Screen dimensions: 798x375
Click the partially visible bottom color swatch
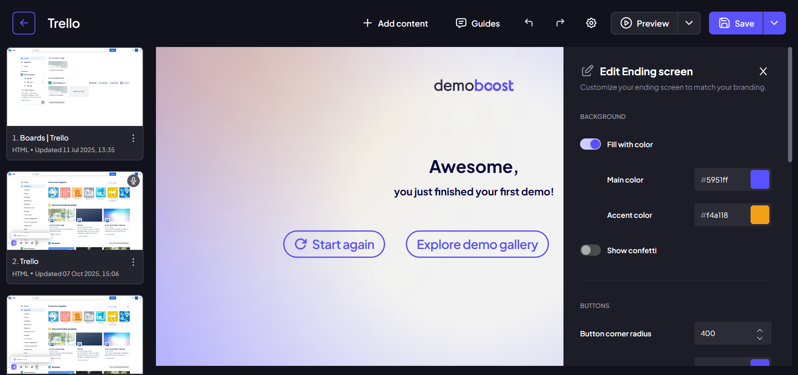click(x=760, y=363)
